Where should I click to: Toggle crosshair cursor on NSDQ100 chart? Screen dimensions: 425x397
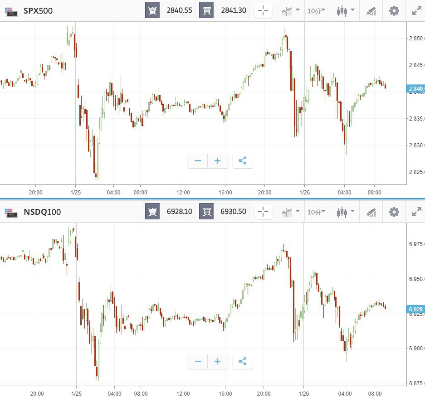pyautogui.click(x=264, y=212)
